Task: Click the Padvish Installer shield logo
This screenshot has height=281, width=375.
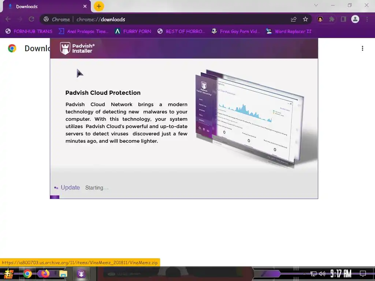Action: (x=65, y=48)
